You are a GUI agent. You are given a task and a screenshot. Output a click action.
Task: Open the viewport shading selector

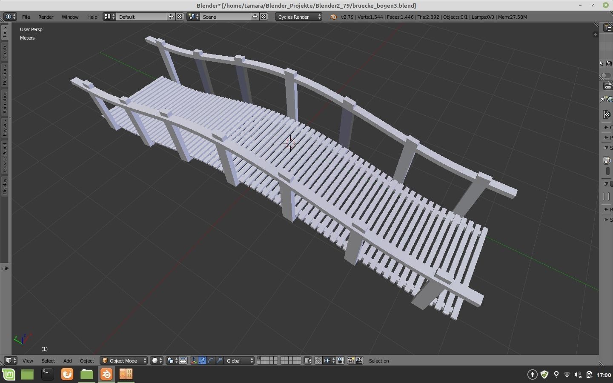coord(157,360)
